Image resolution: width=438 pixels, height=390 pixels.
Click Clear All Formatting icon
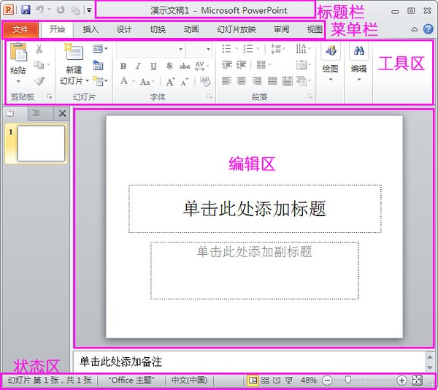(x=205, y=82)
